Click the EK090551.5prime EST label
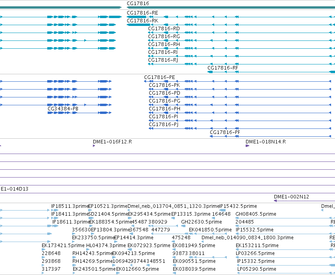 pyautogui.click(x=194, y=261)
